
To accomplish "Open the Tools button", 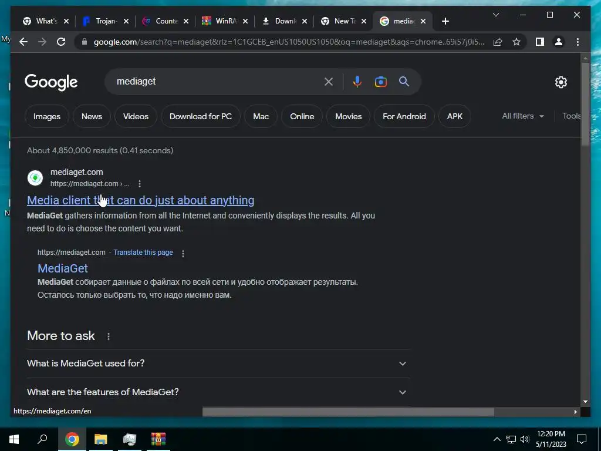I will tap(572, 116).
